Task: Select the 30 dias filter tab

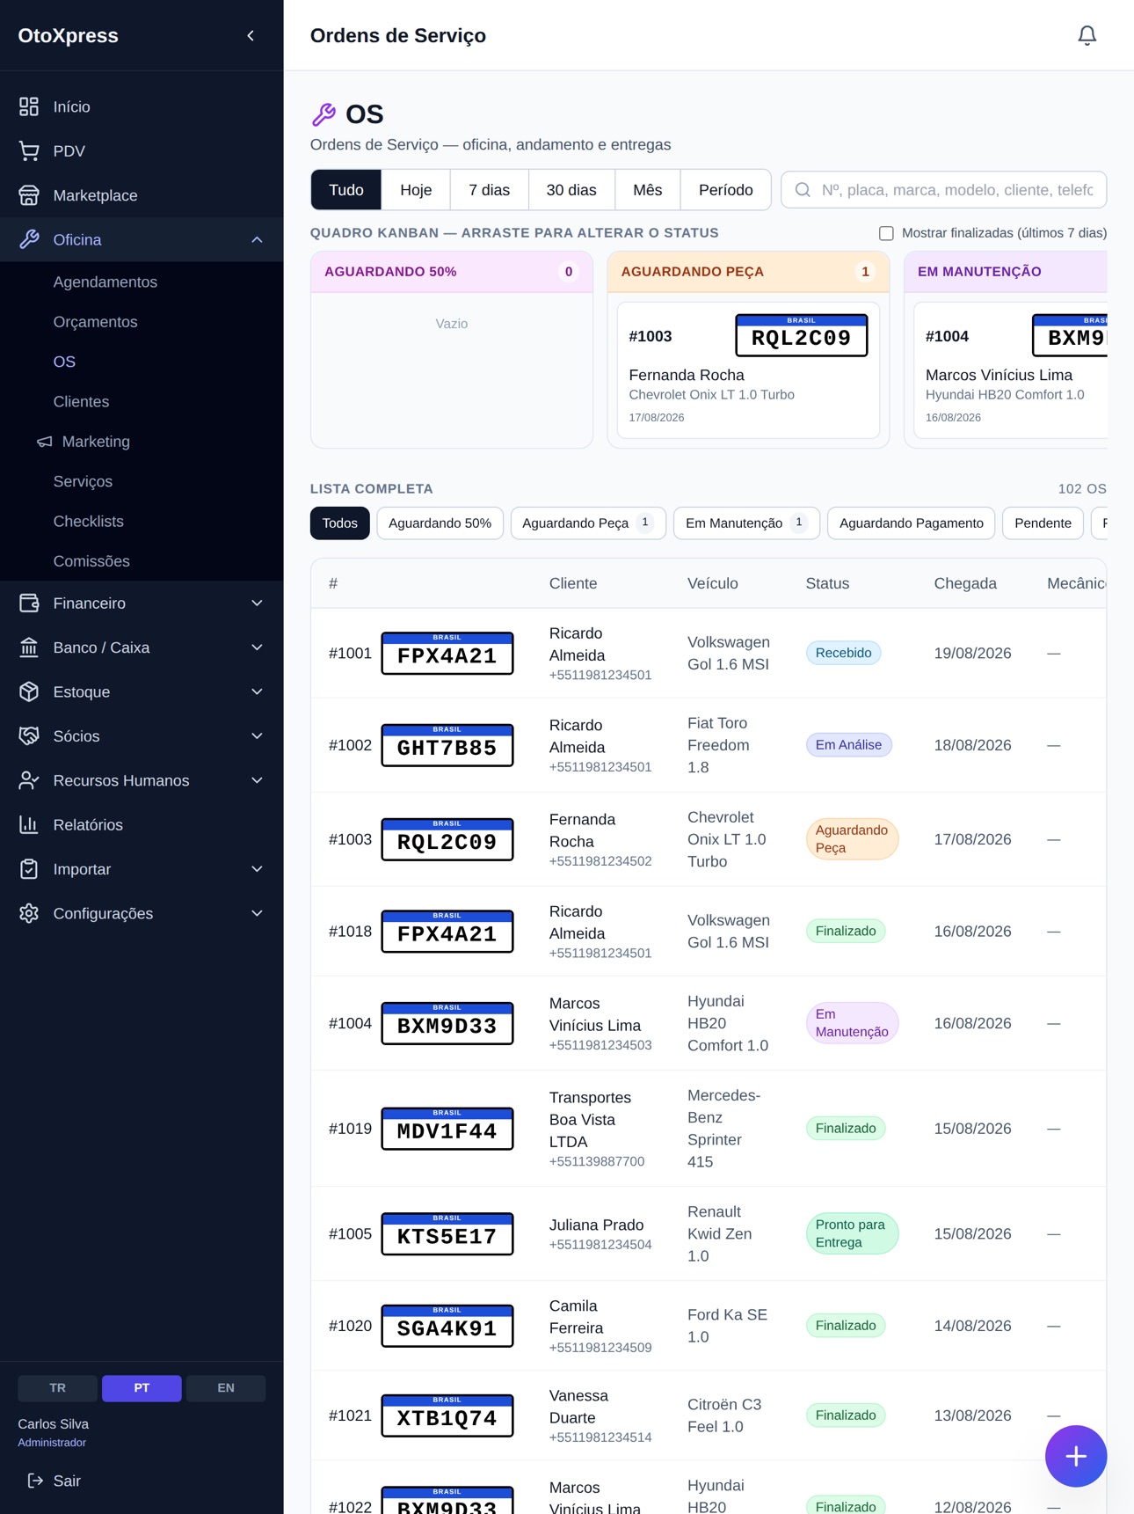Action: (571, 190)
